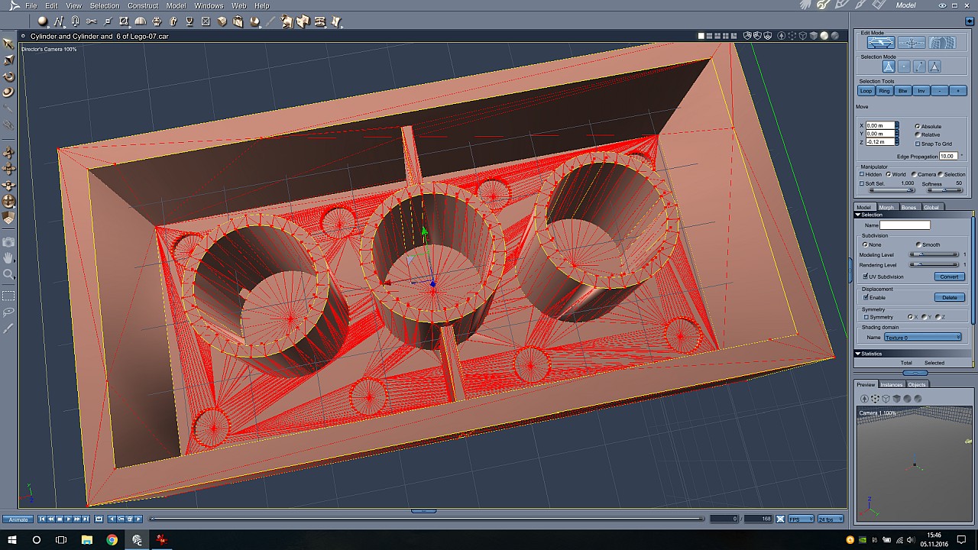This screenshot has width=978, height=550.
Task: Choose the vertex selection mode dot icon
Action: tap(904, 67)
